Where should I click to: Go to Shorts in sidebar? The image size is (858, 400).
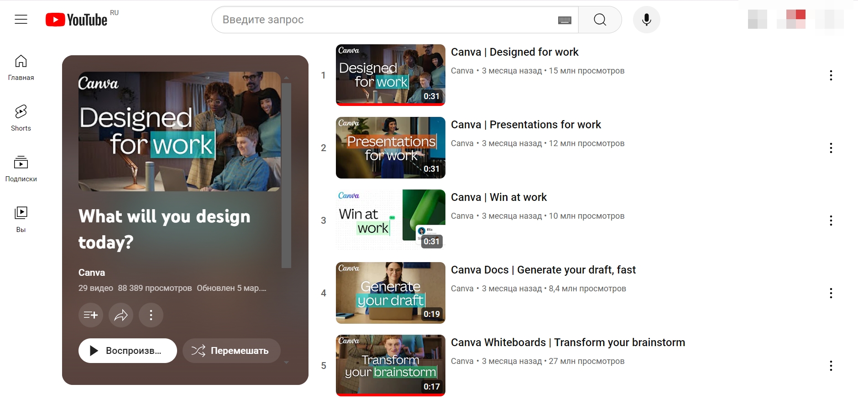tap(21, 118)
